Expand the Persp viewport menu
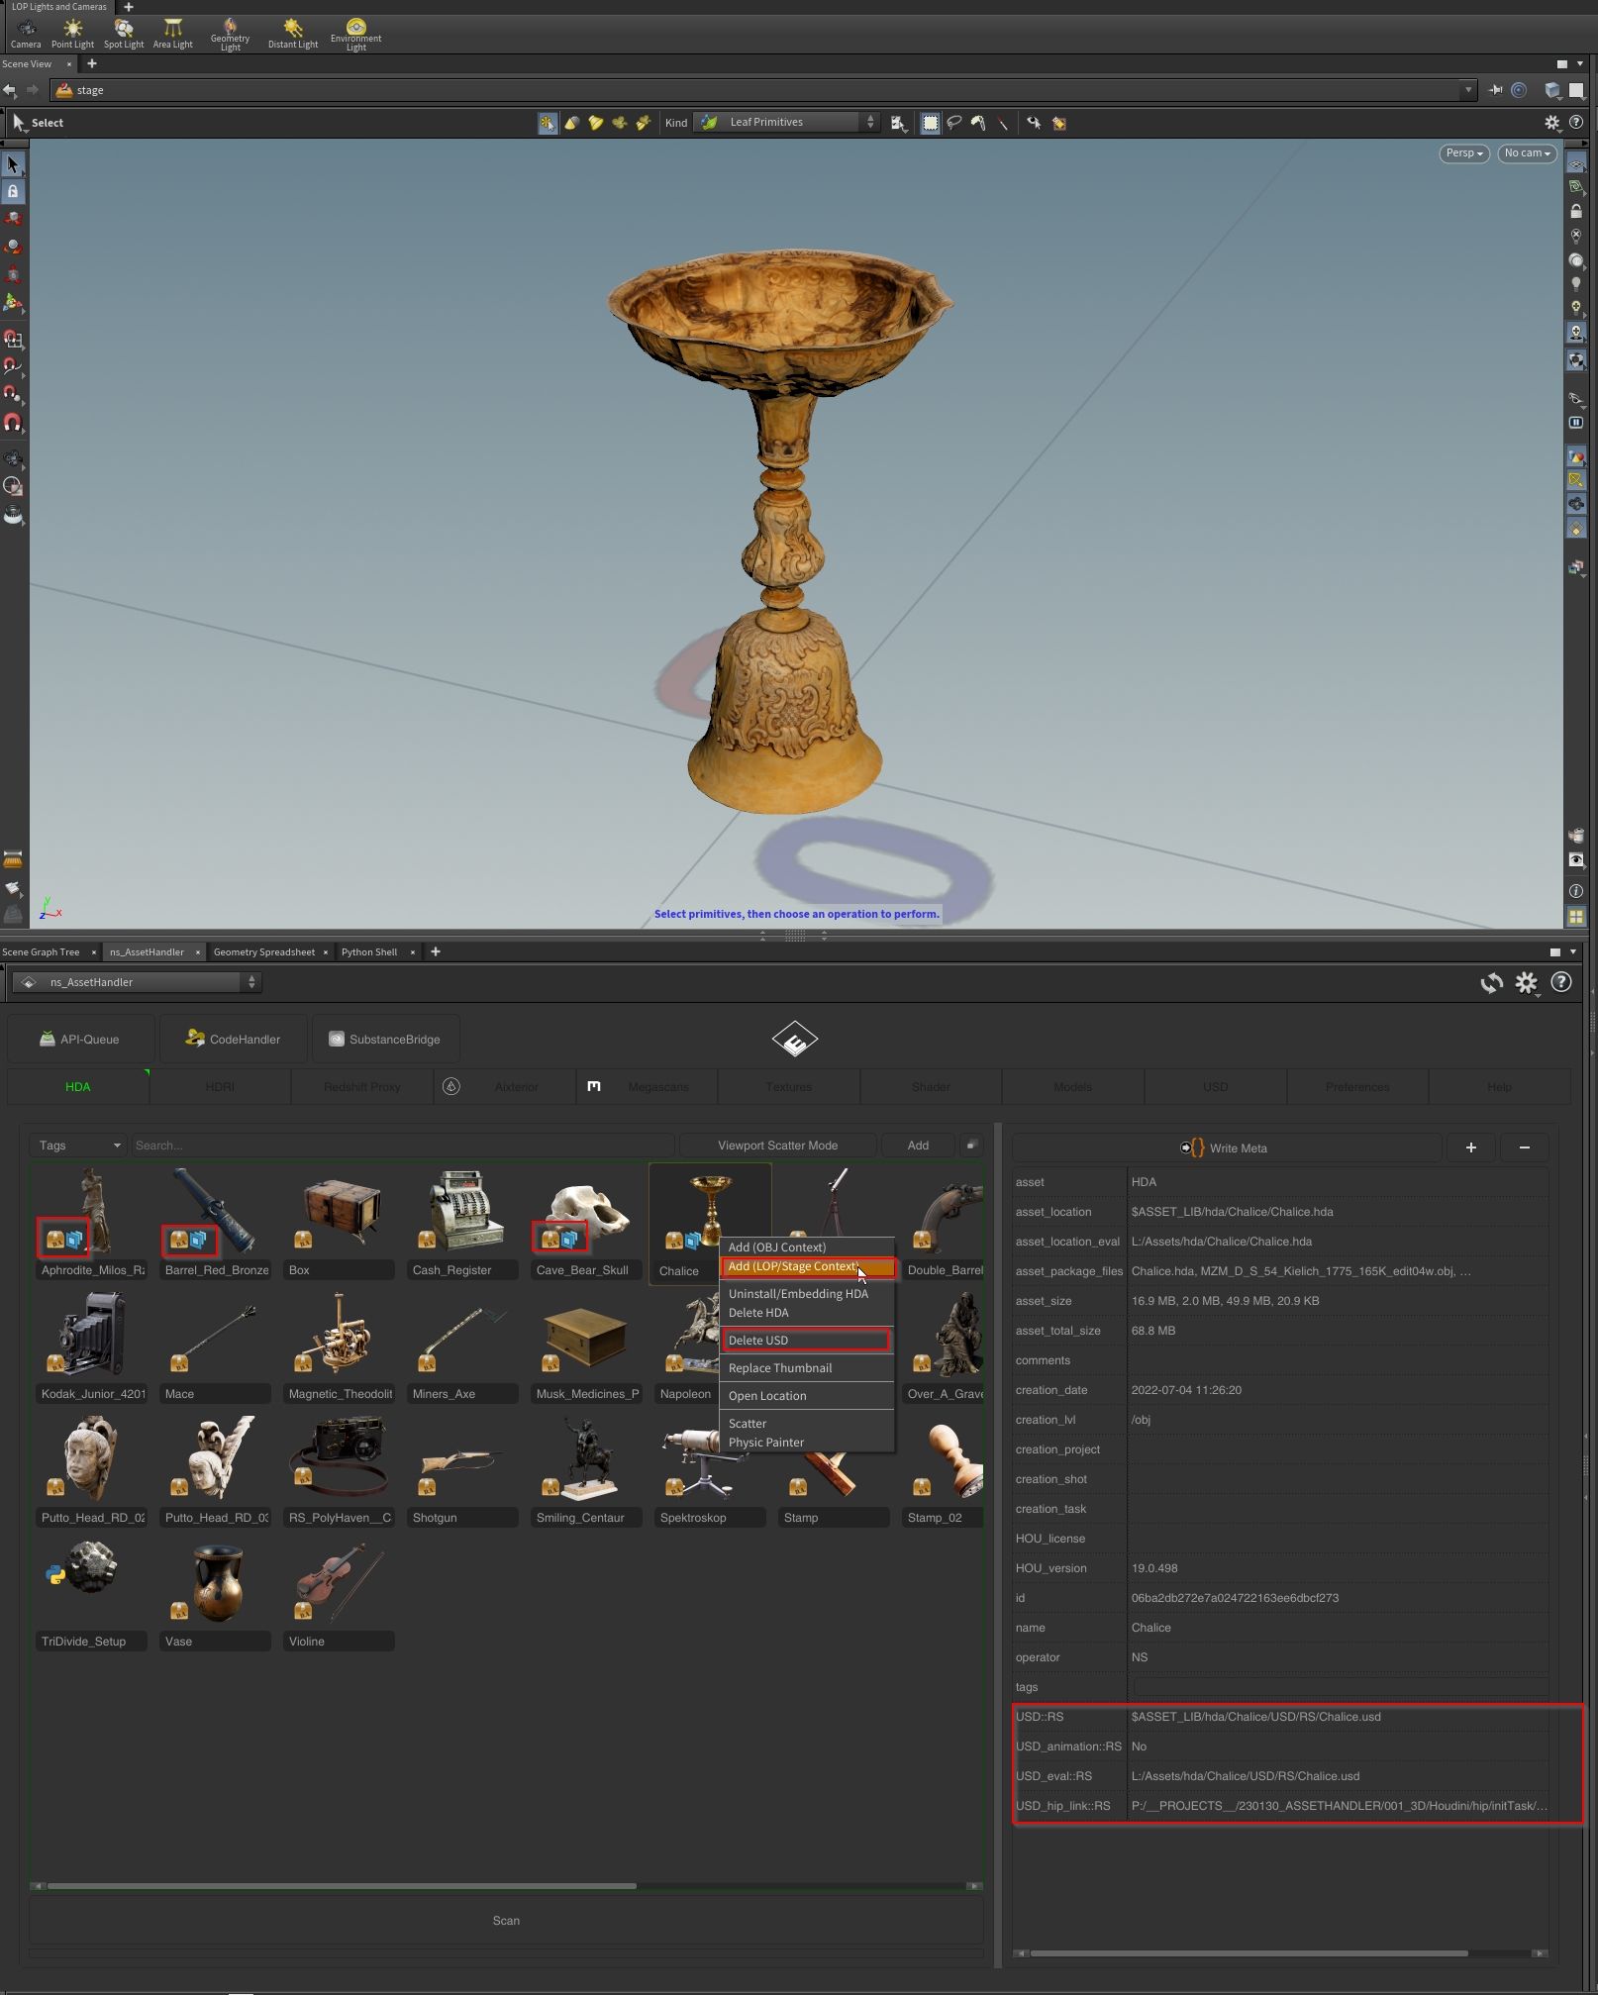Screen dimensions: 1598x1995 [1463, 153]
